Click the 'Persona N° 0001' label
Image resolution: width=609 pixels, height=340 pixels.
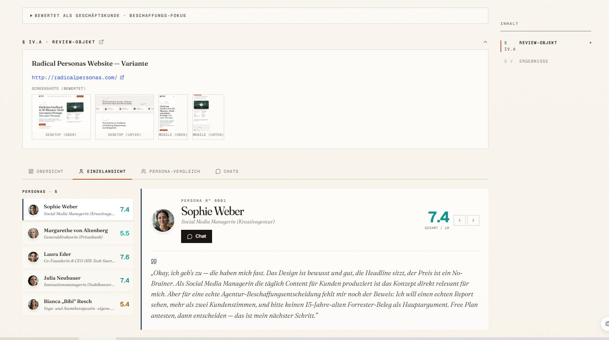pos(204,201)
